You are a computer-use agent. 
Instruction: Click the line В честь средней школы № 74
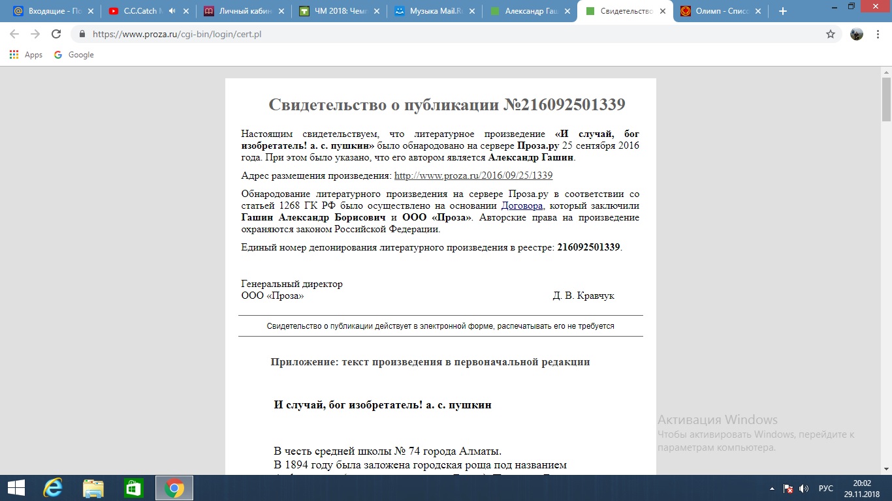[387, 451]
